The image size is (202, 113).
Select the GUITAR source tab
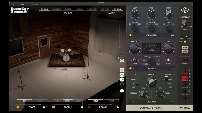68,9
